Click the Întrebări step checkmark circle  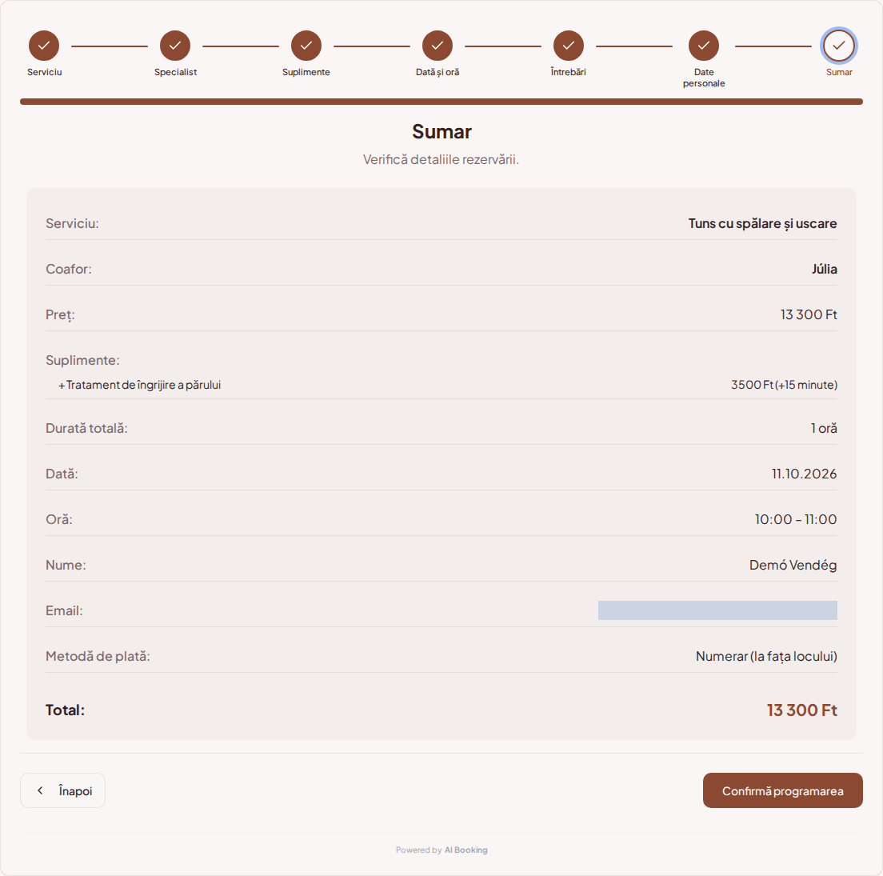569,46
